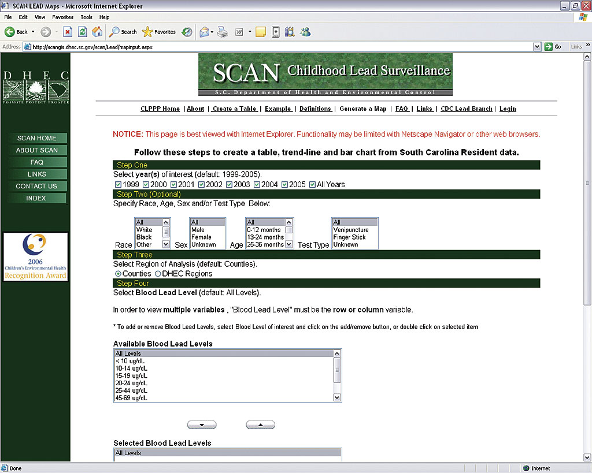Uncheck the 1999 year checkbox
This screenshot has height=473, width=592.
pyautogui.click(x=118, y=184)
